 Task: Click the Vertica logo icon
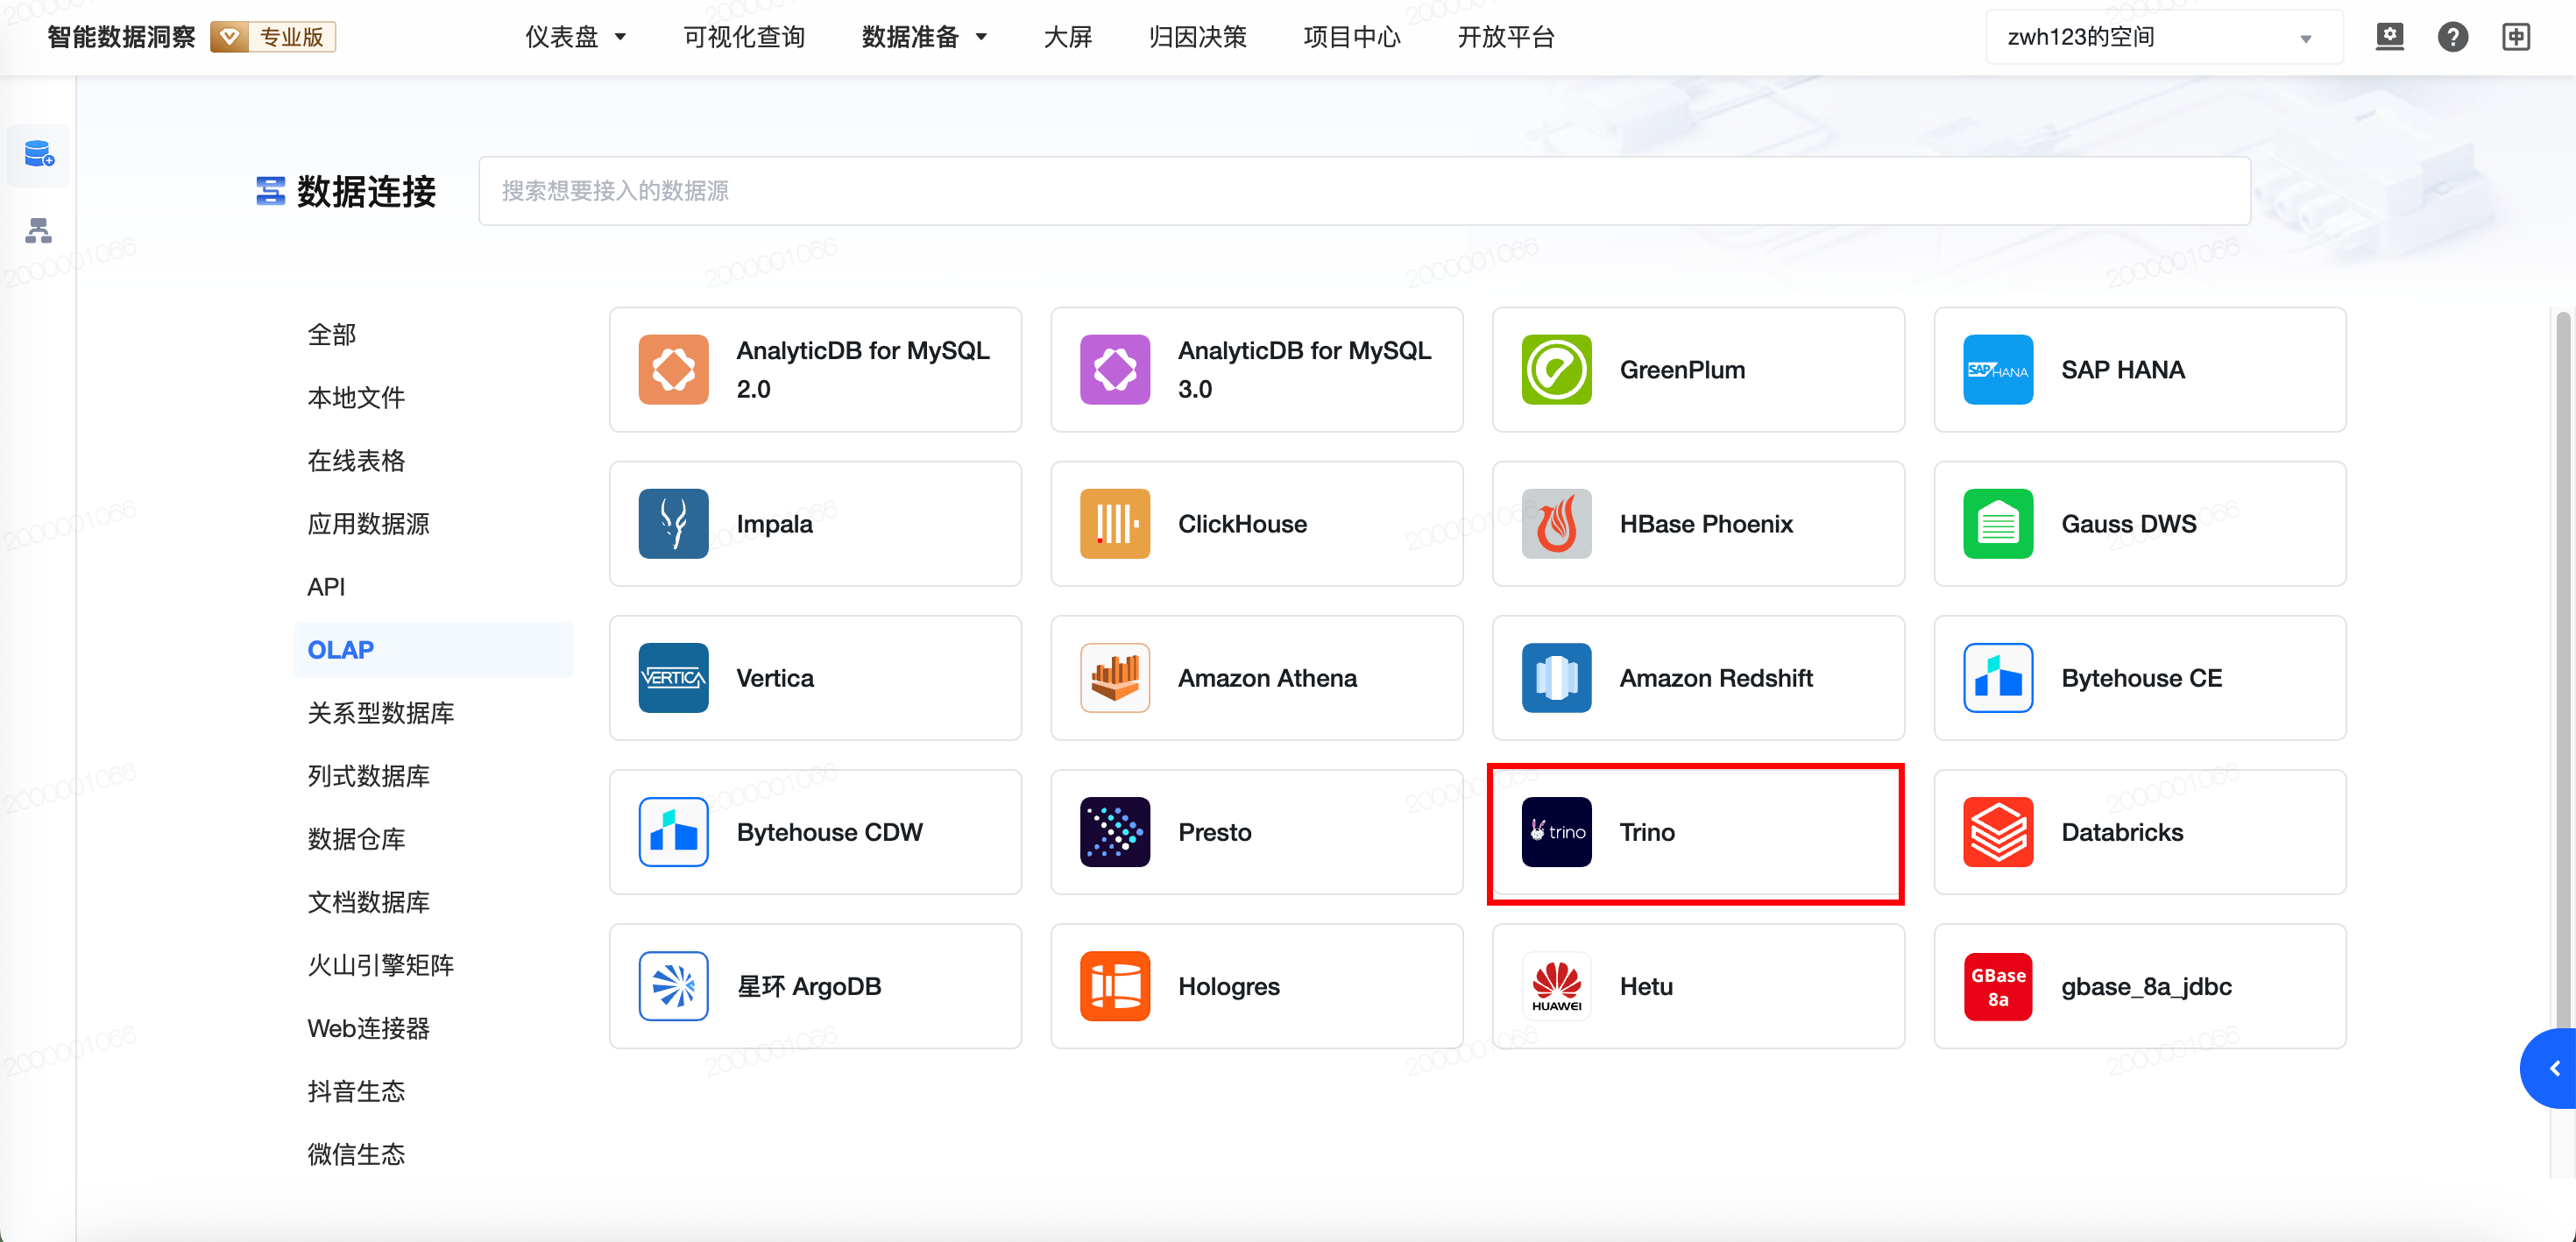(673, 678)
